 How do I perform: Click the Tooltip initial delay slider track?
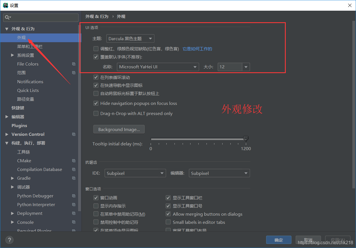(x=198, y=139)
